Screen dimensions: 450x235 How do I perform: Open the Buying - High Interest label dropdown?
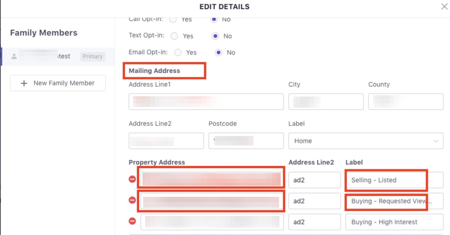[394, 222]
